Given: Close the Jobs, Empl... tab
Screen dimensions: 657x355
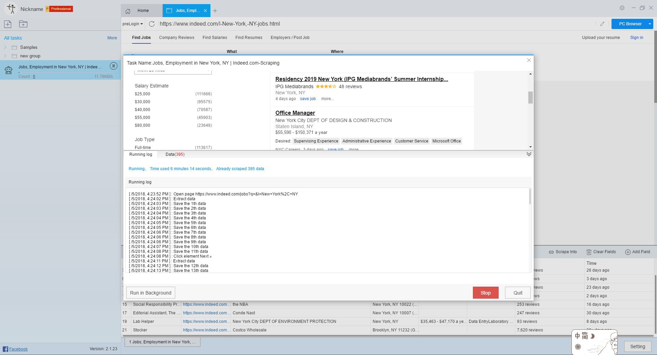Looking at the screenshot, I should [x=205, y=11].
